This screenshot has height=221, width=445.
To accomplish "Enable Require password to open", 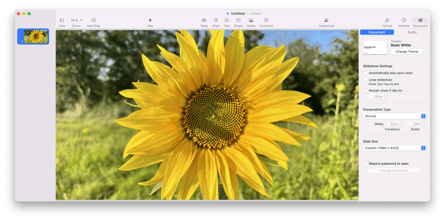I will pos(365,163).
